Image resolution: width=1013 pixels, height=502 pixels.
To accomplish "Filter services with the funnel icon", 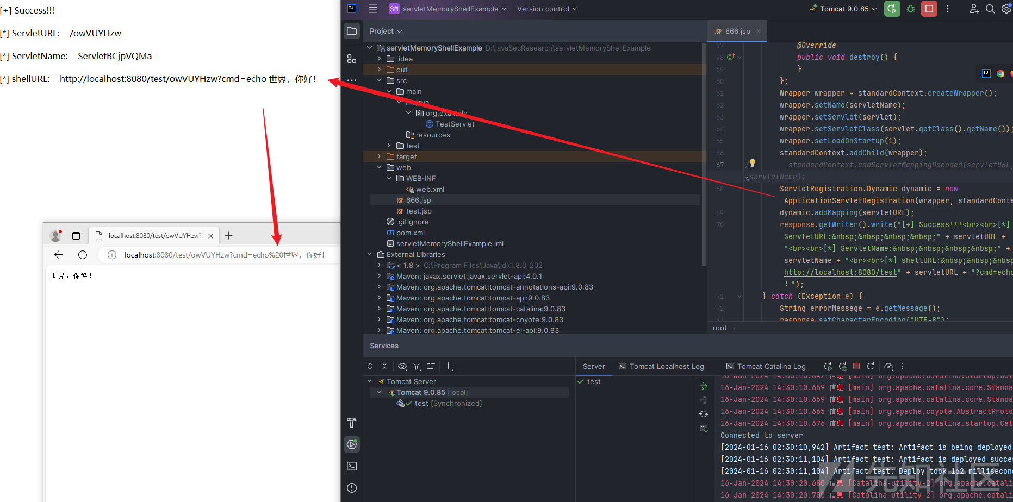I will pyautogui.click(x=417, y=366).
